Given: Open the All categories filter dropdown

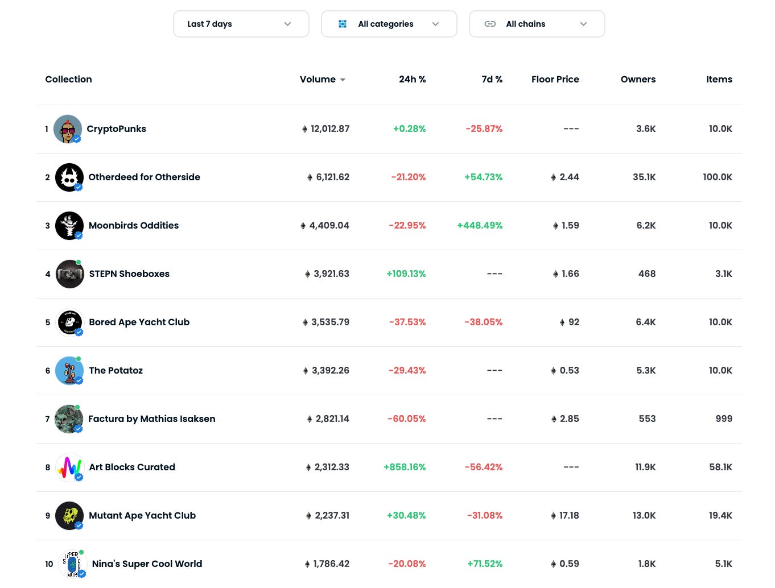Looking at the screenshot, I should click(x=389, y=24).
